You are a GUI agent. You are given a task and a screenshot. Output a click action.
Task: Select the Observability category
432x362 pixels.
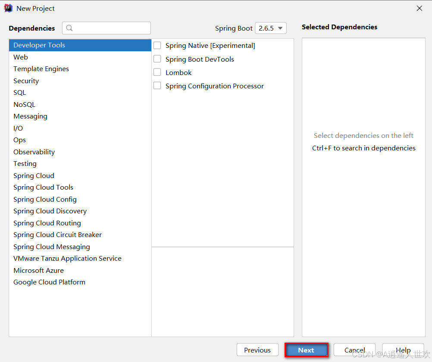pyautogui.click(x=80, y=152)
